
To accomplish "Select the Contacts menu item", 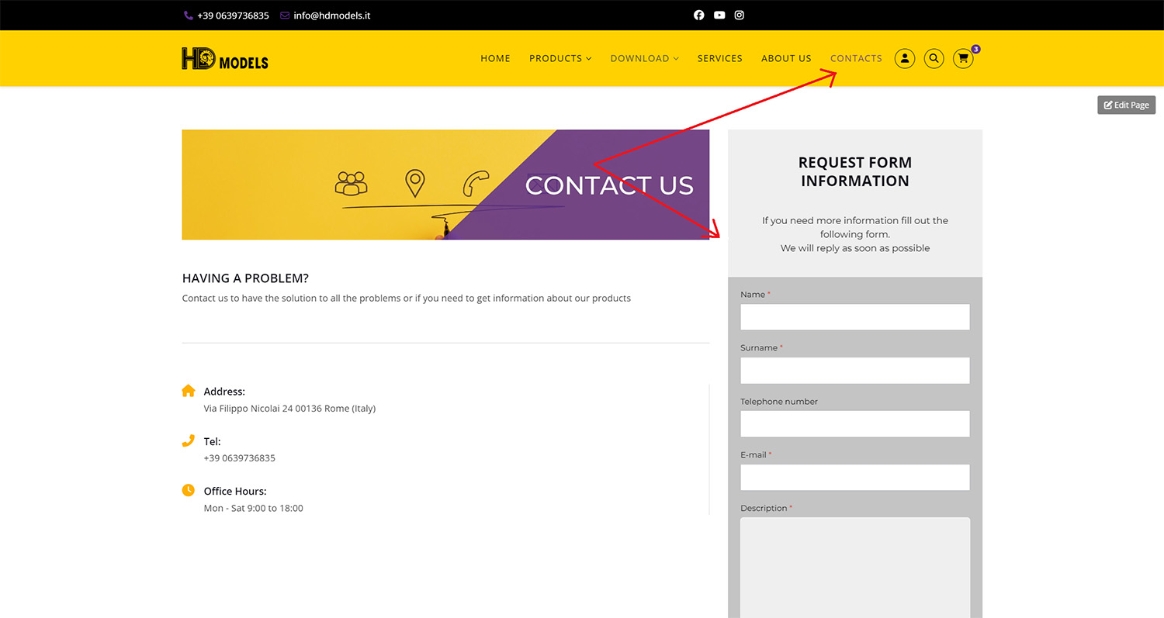I will (856, 58).
